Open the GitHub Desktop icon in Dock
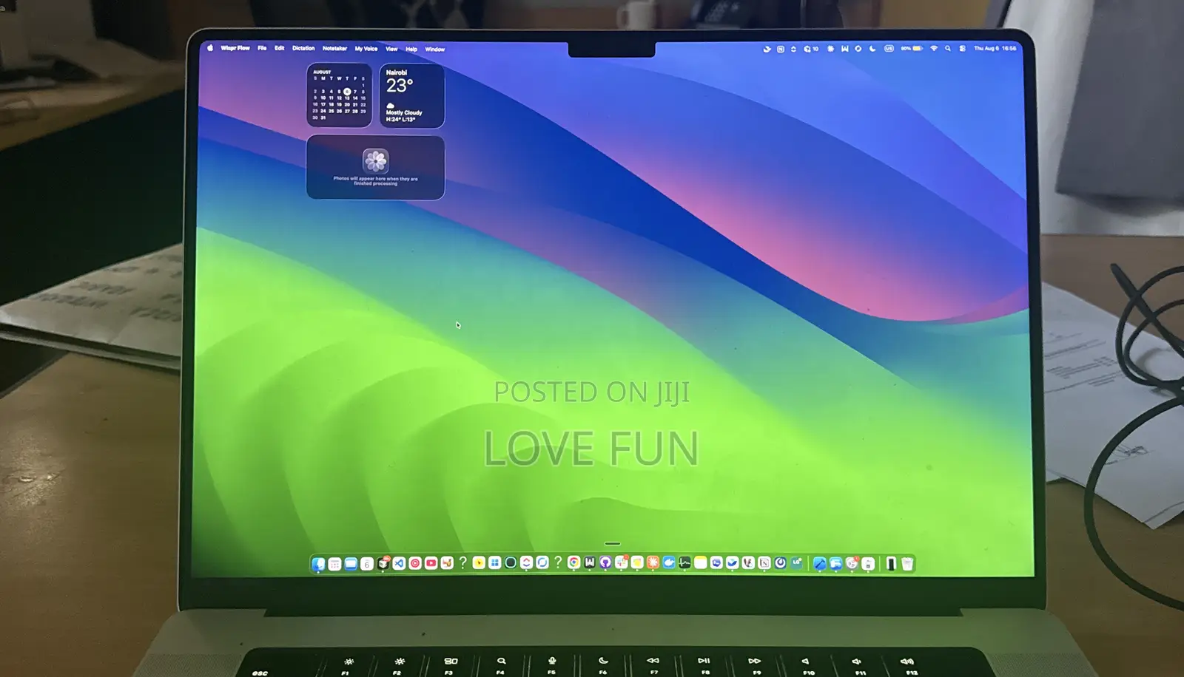The width and height of the screenshot is (1184, 677). click(x=605, y=563)
